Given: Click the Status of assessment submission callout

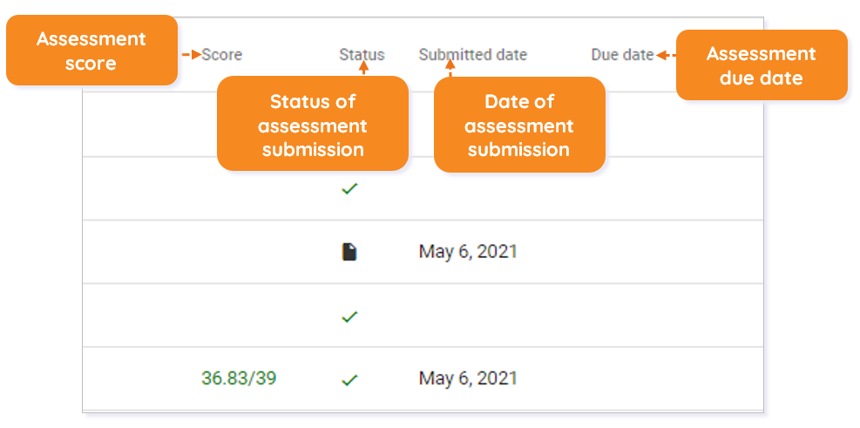Looking at the screenshot, I should (313, 124).
